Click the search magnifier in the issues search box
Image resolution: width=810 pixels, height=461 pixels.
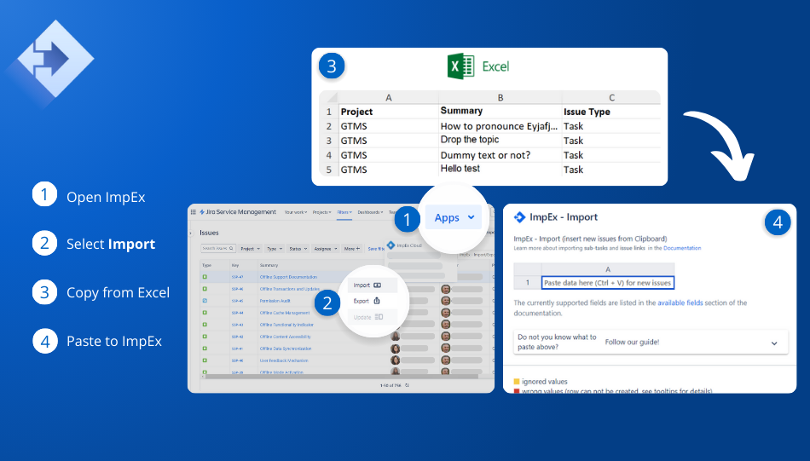pyautogui.click(x=231, y=248)
